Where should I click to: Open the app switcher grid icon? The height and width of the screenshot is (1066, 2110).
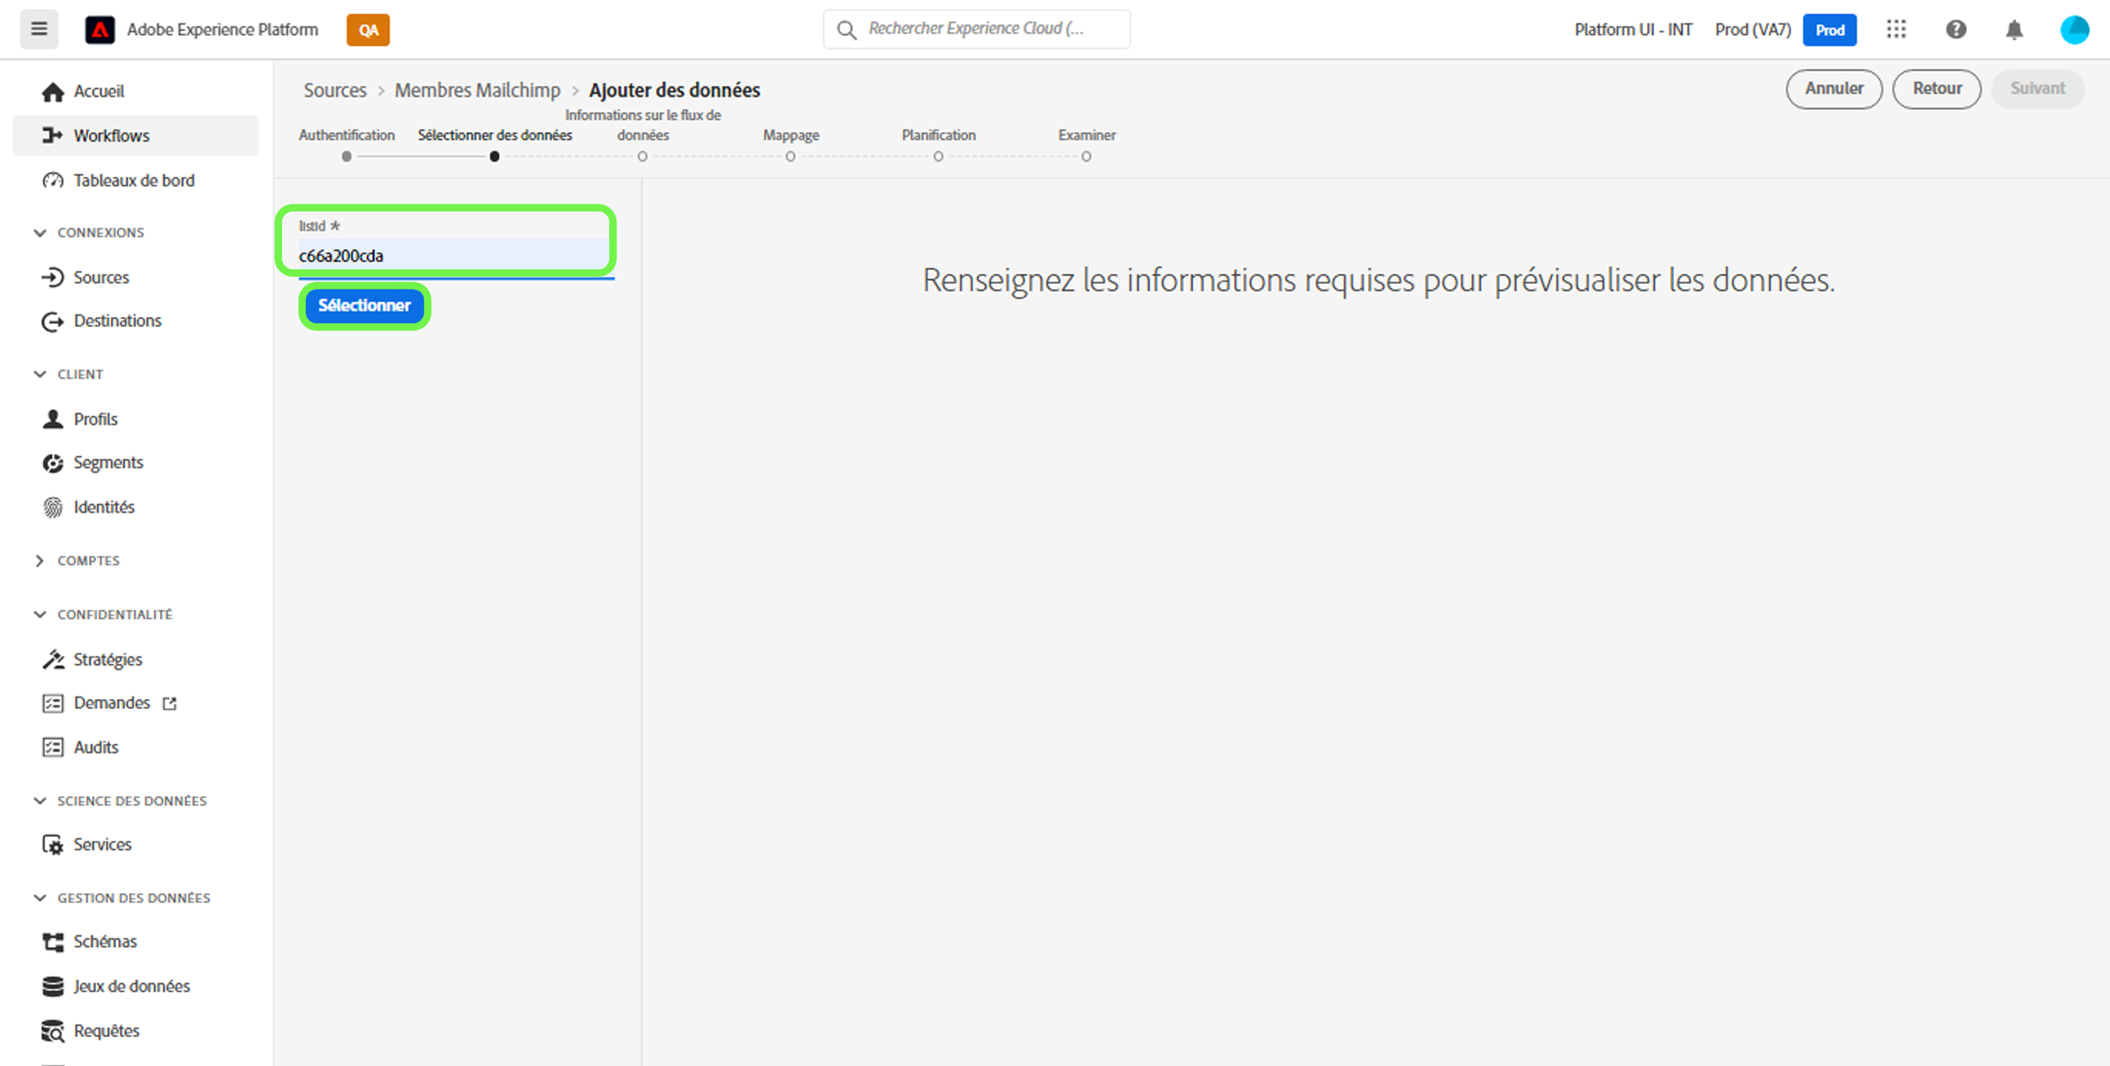pyautogui.click(x=1896, y=30)
